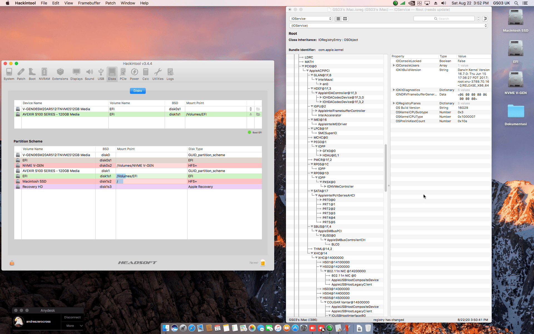Open the Displays toolbar icon
Image resolution: width=534 pixels, height=334 pixels.
76,74
